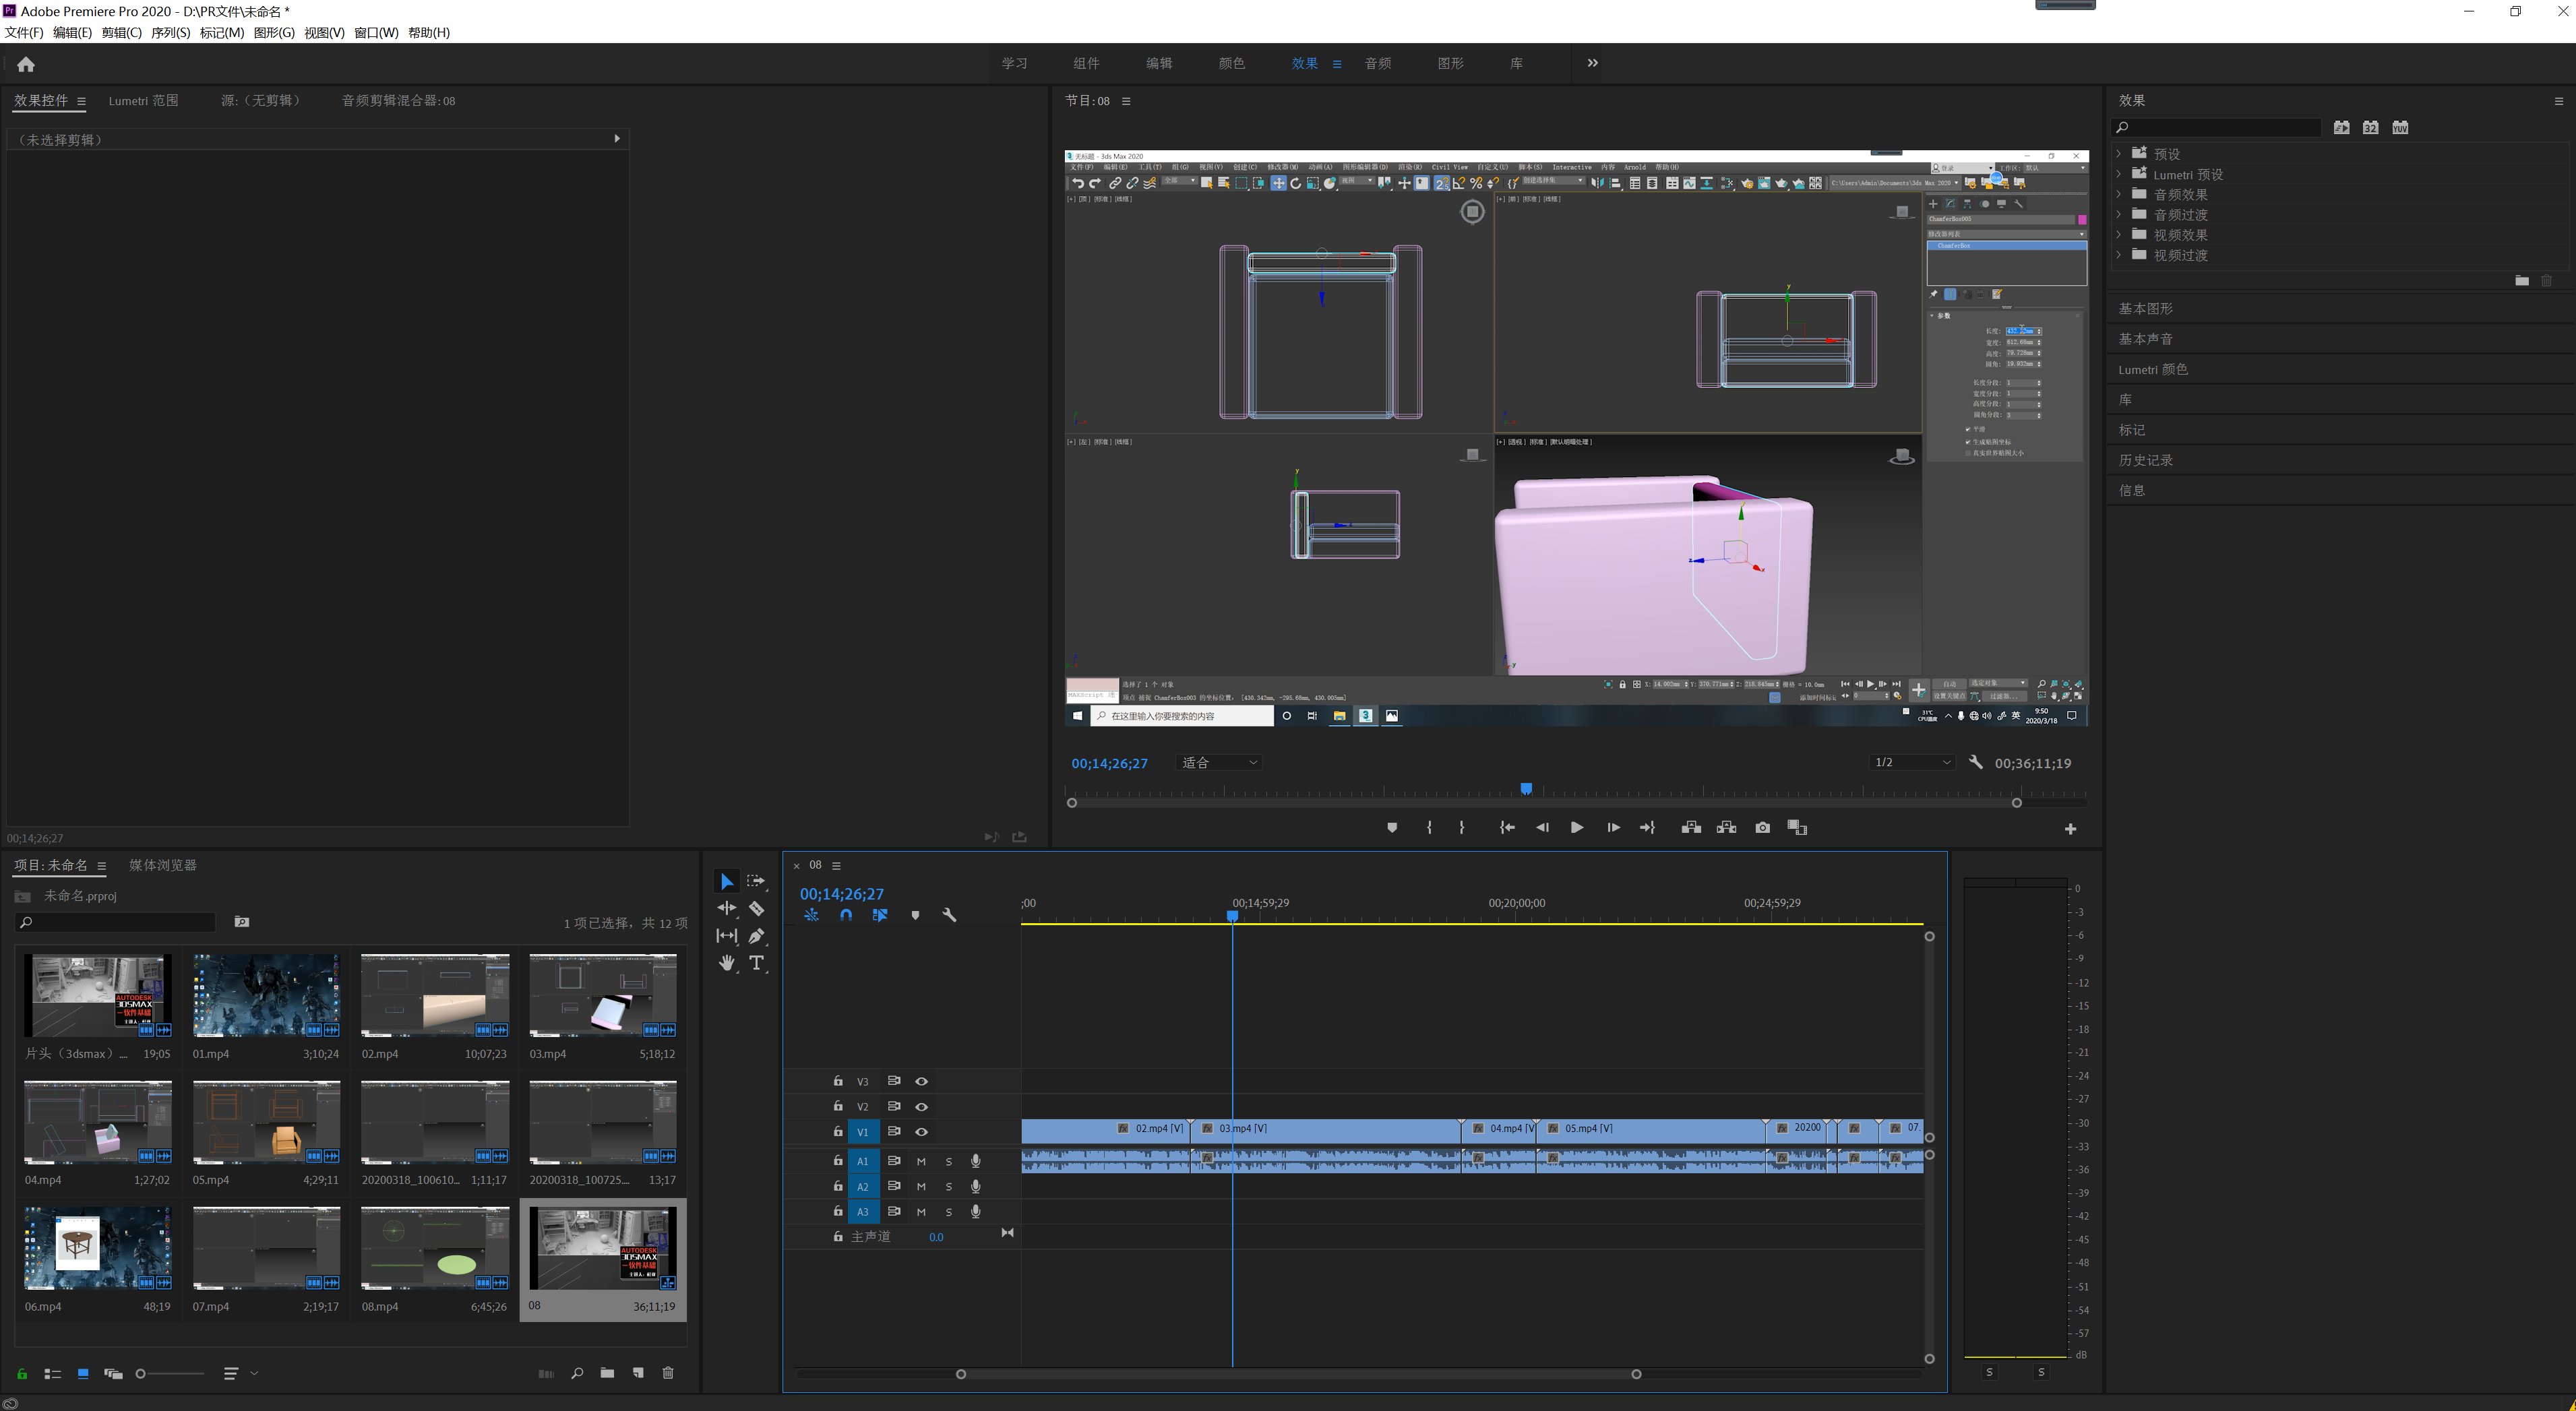Open timeline display settings wrench
This screenshot has width=2576, height=1411.
click(949, 915)
